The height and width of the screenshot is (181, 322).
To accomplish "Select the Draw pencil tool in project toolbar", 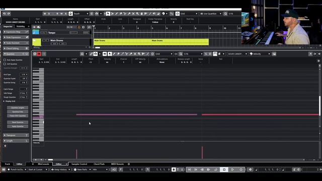I will [116, 14].
